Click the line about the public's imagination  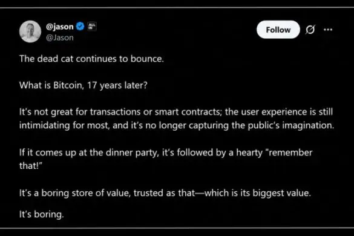point(177,125)
